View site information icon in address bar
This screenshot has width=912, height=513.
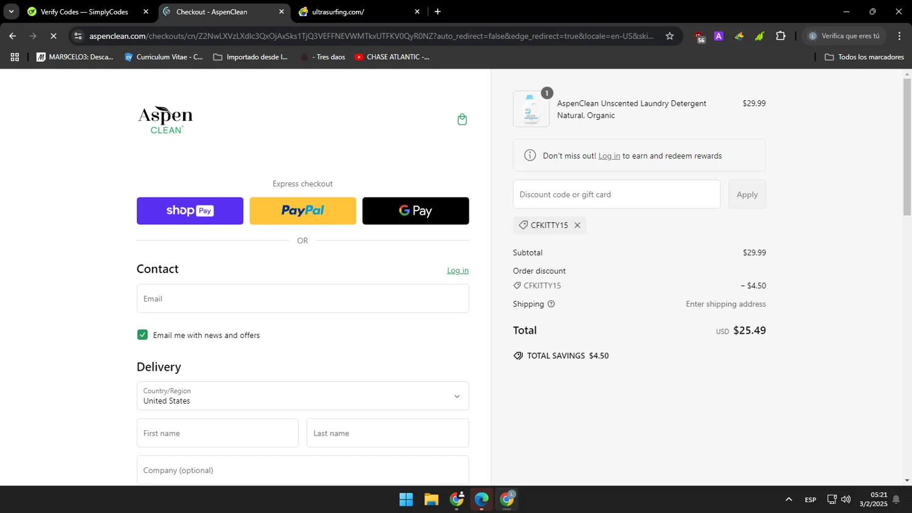click(78, 36)
